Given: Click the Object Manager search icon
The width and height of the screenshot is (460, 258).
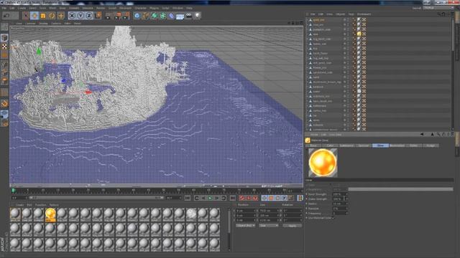Looking at the screenshot, I should [439, 14].
